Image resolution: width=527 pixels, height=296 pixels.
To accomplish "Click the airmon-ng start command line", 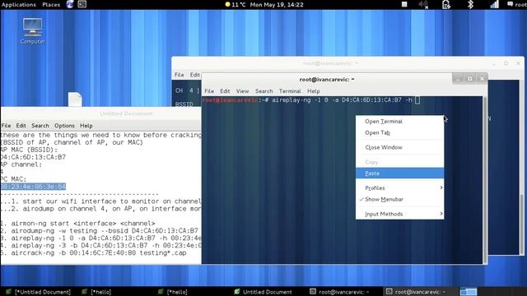I will (78, 224).
